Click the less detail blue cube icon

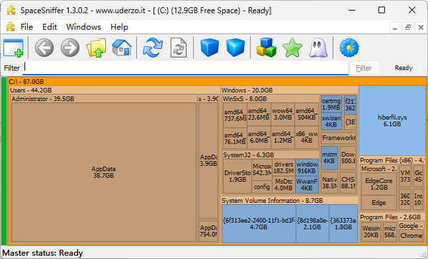(209, 48)
